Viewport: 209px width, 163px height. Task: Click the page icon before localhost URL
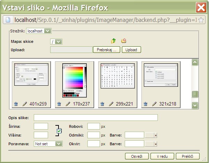click(8, 20)
